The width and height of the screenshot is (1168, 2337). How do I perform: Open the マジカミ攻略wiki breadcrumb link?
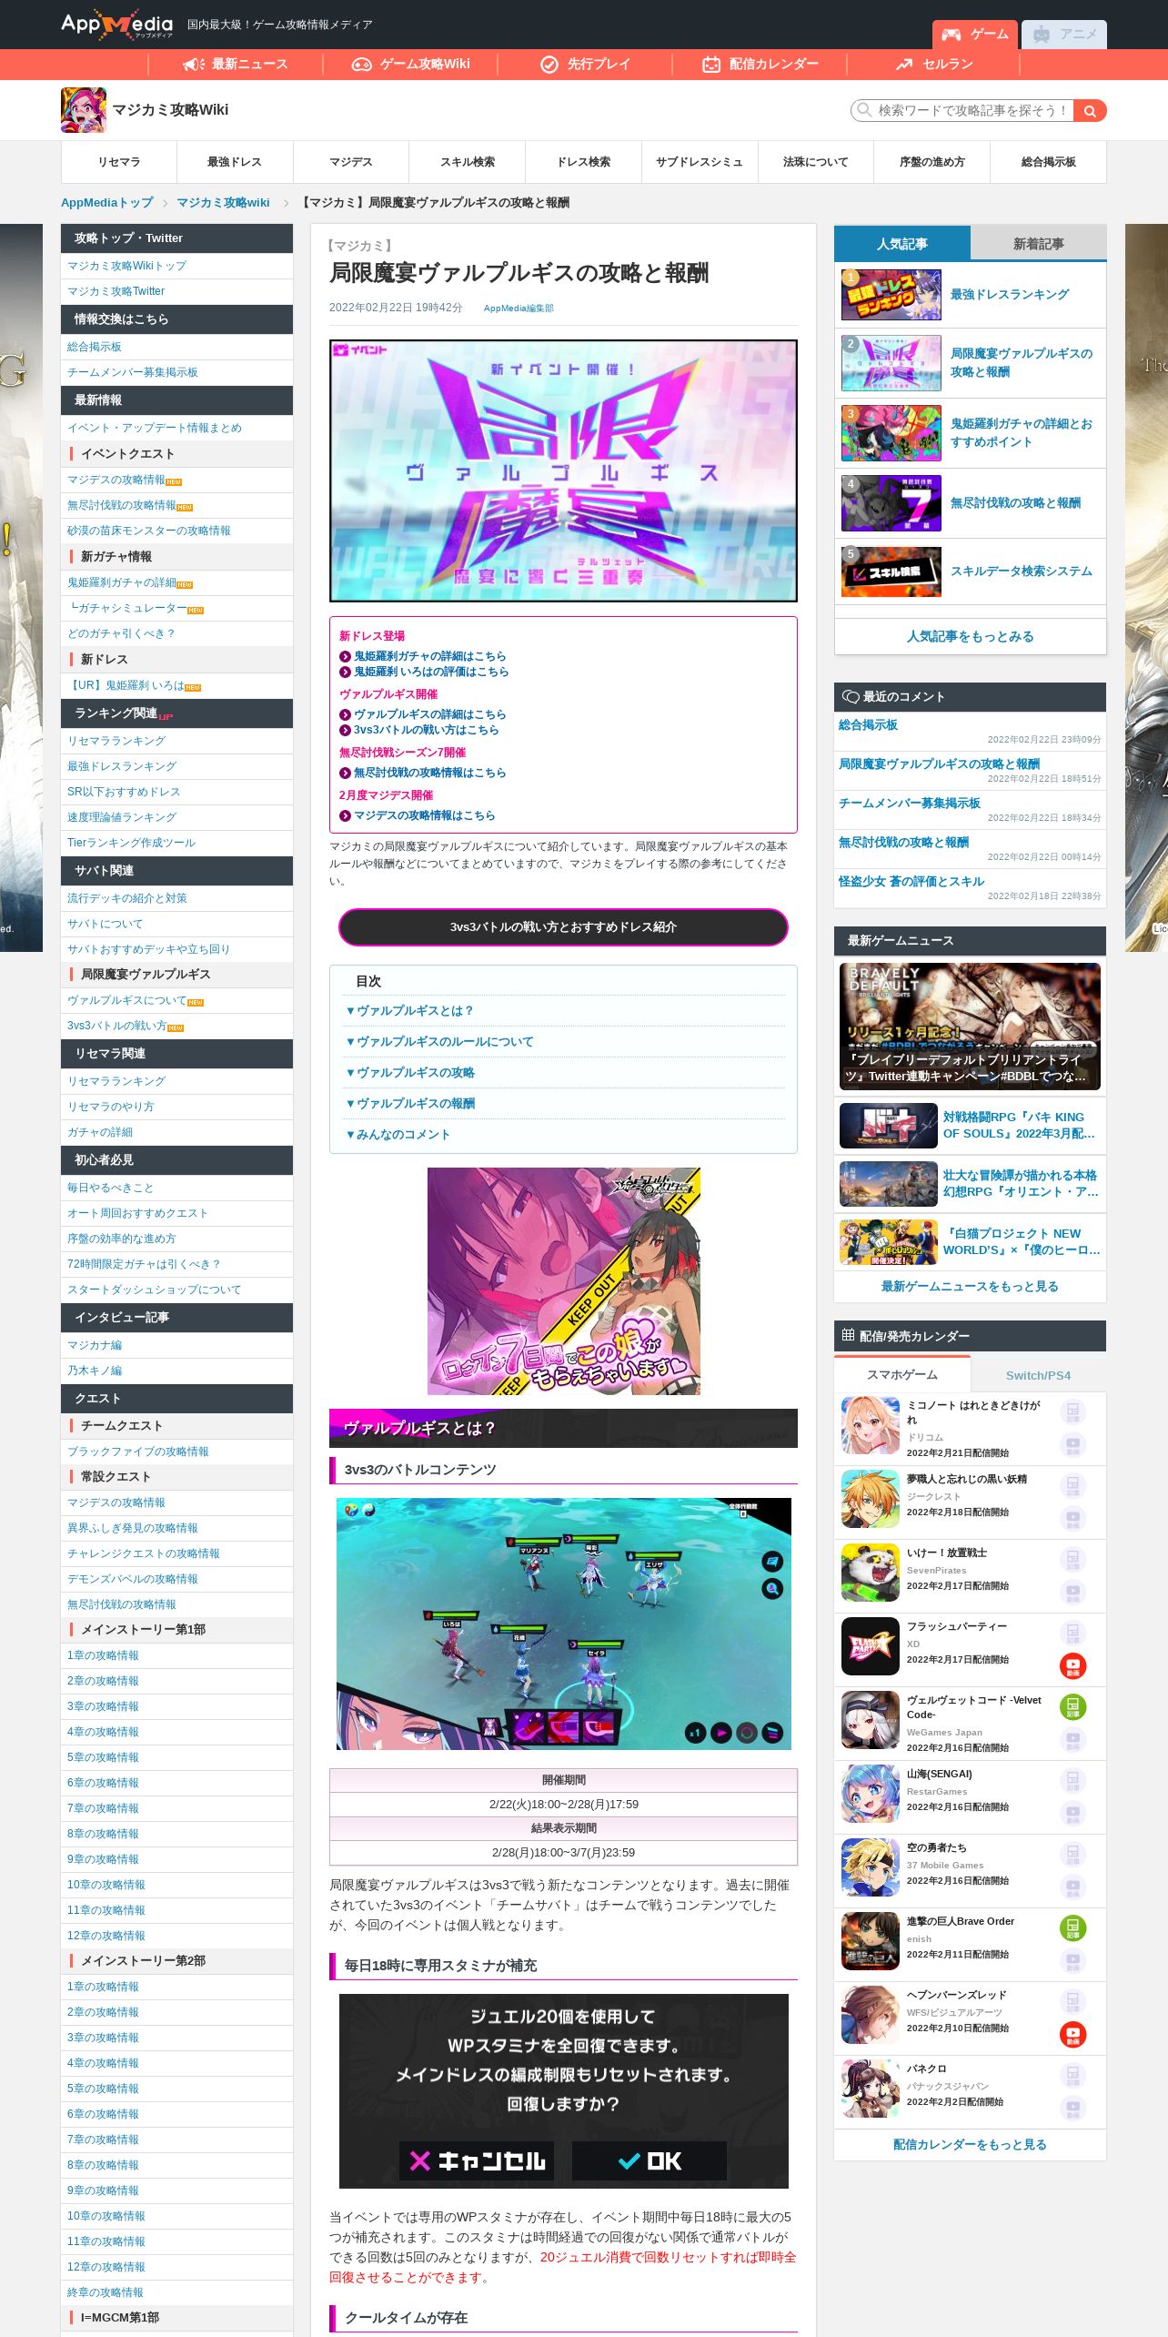point(223,203)
